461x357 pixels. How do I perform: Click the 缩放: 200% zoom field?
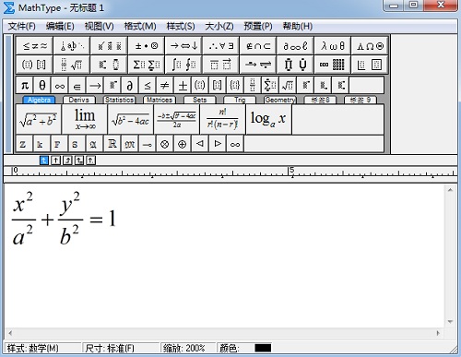[x=188, y=348]
